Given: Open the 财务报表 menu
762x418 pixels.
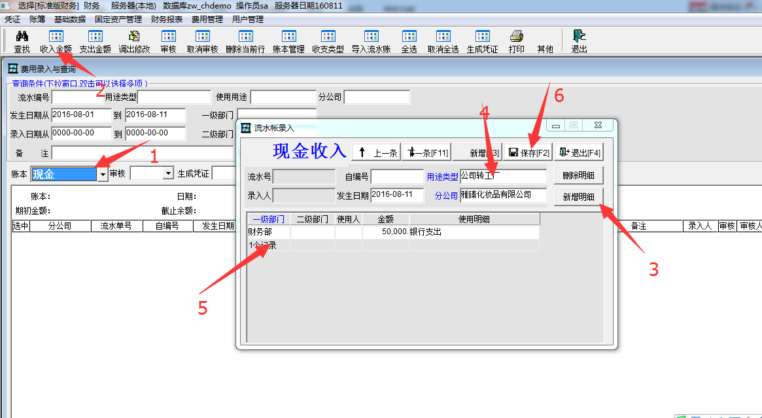Looking at the screenshot, I should [166, 20].
